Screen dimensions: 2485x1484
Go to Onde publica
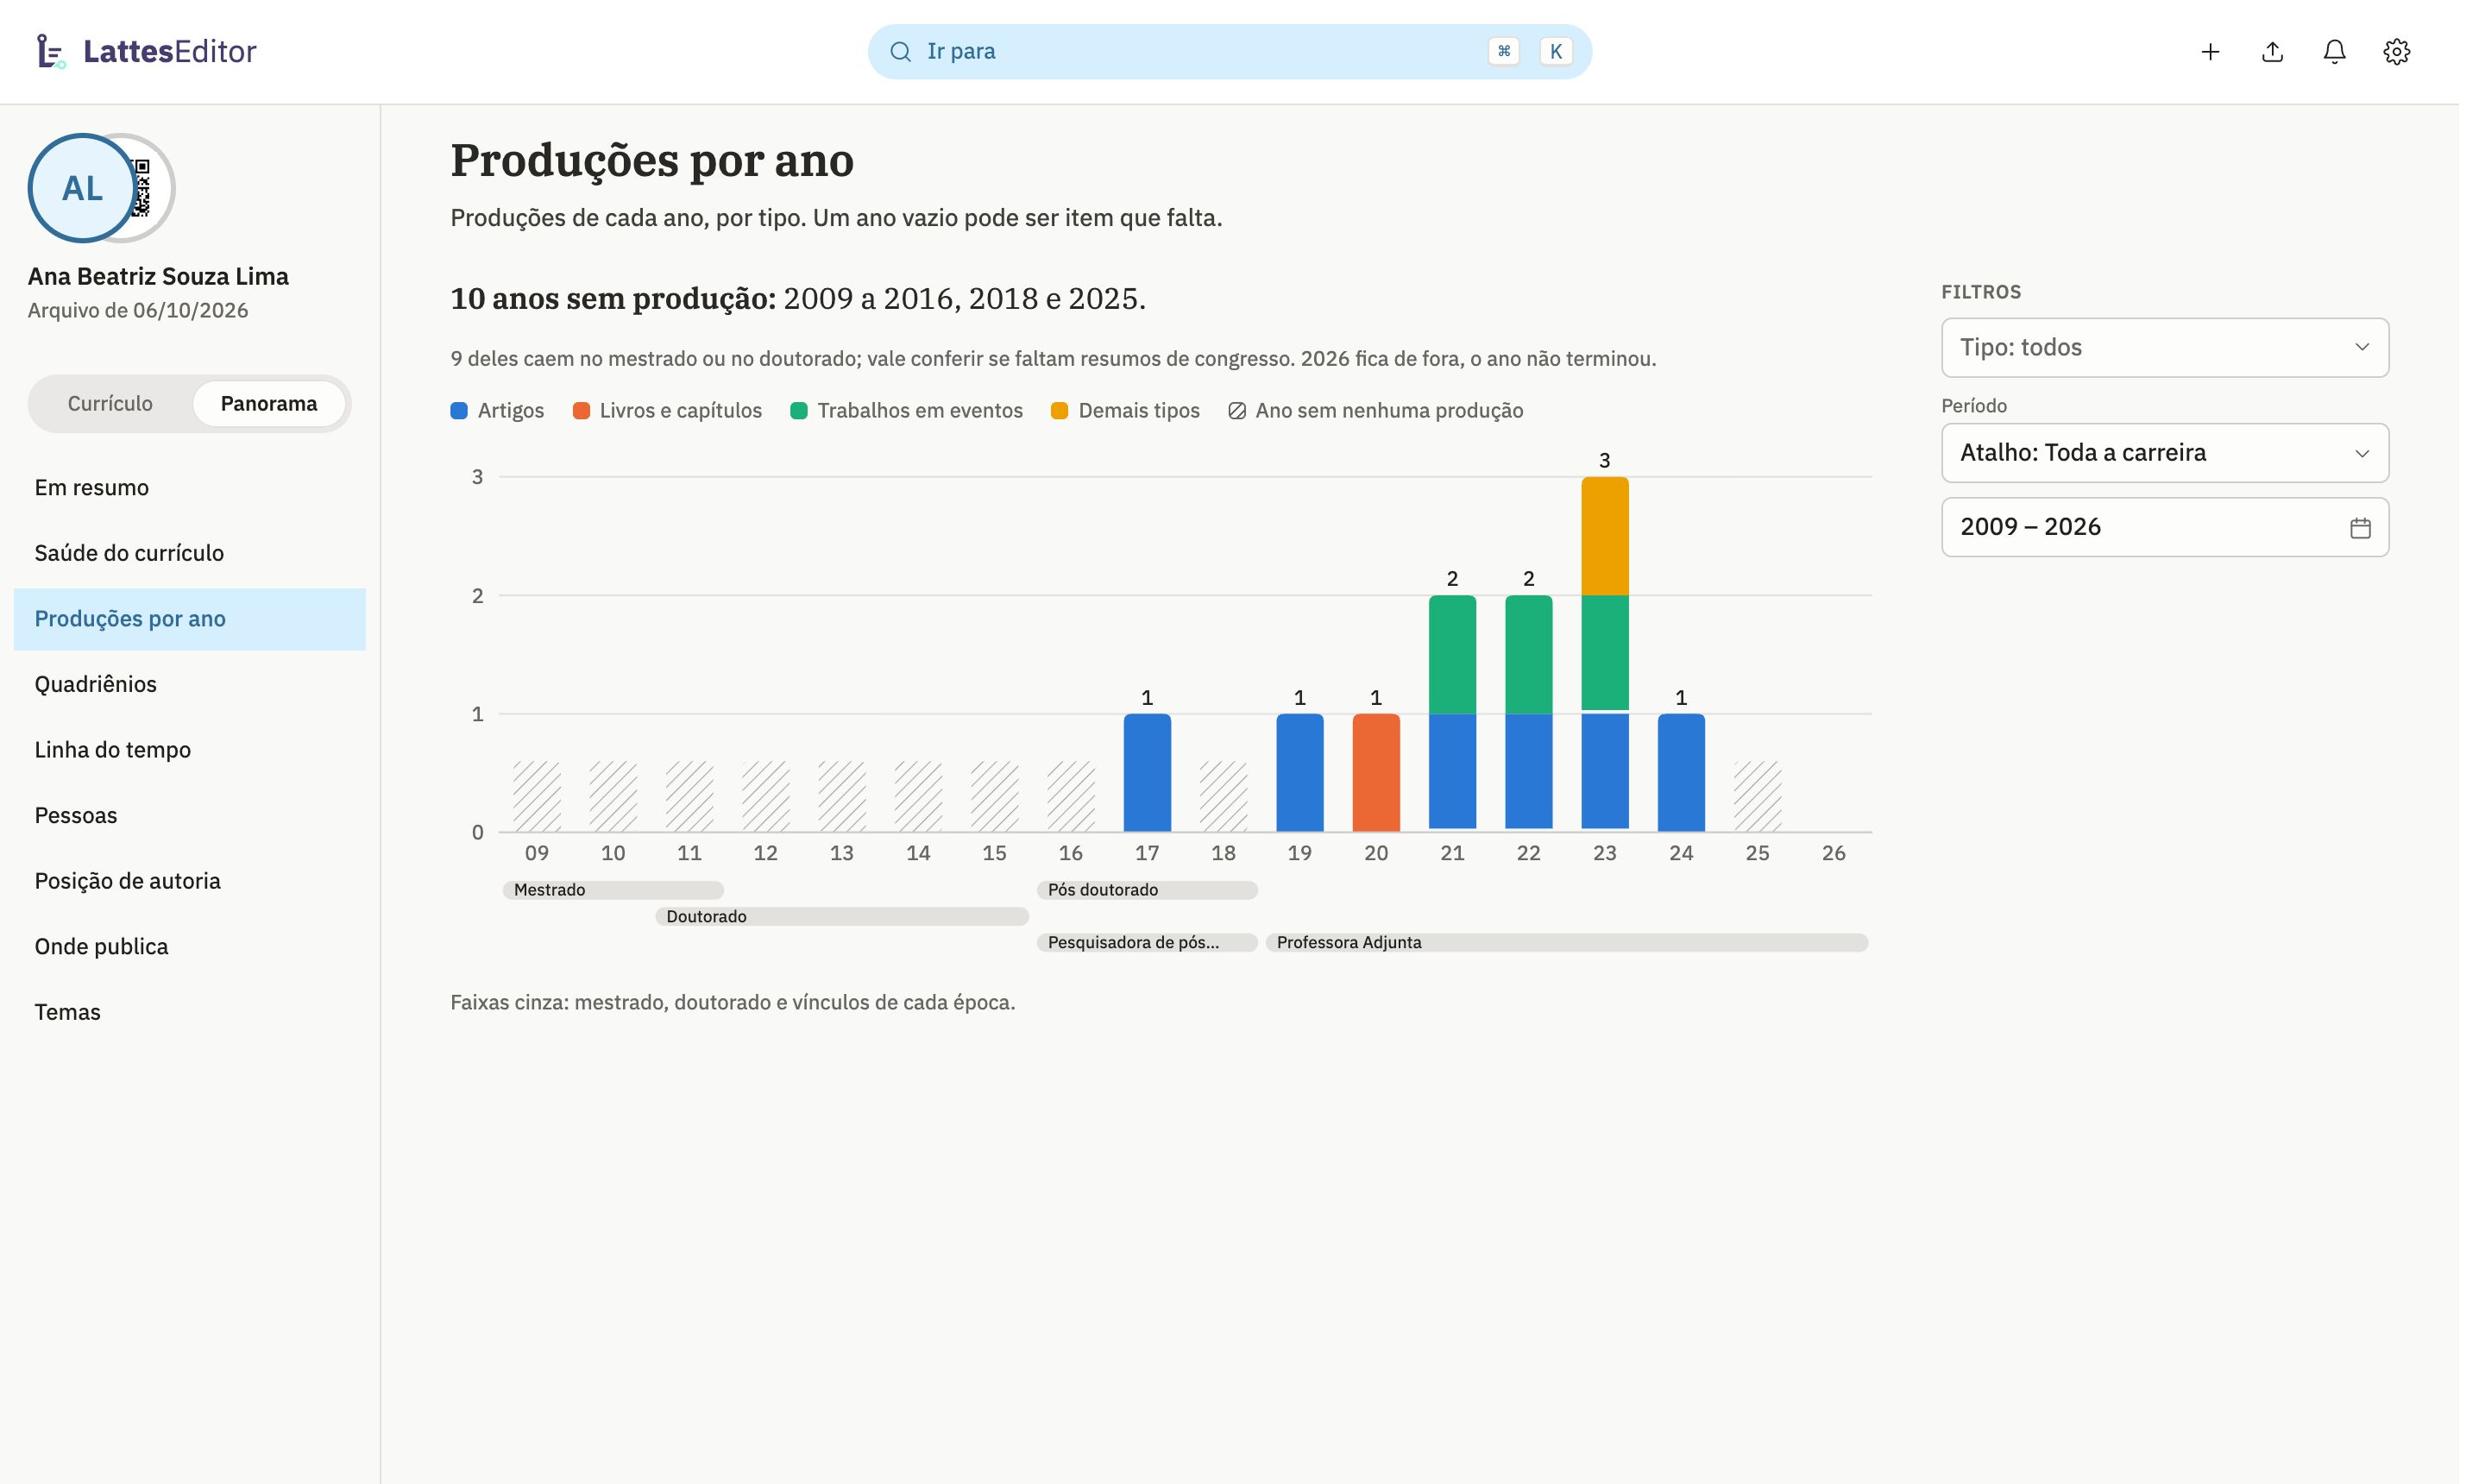190,947
